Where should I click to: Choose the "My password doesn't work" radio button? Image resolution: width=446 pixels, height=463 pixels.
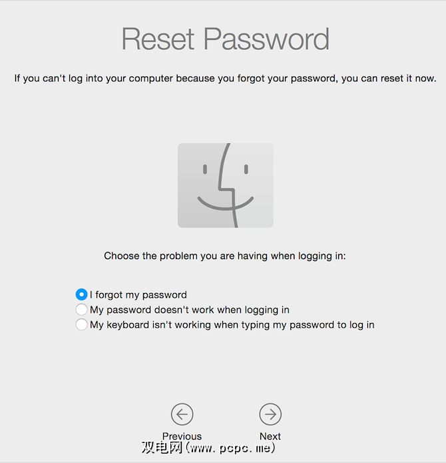[x=81, y=310]
